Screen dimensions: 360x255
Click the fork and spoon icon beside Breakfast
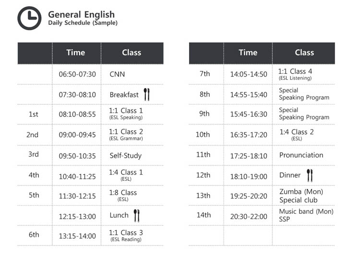point(146,94)
